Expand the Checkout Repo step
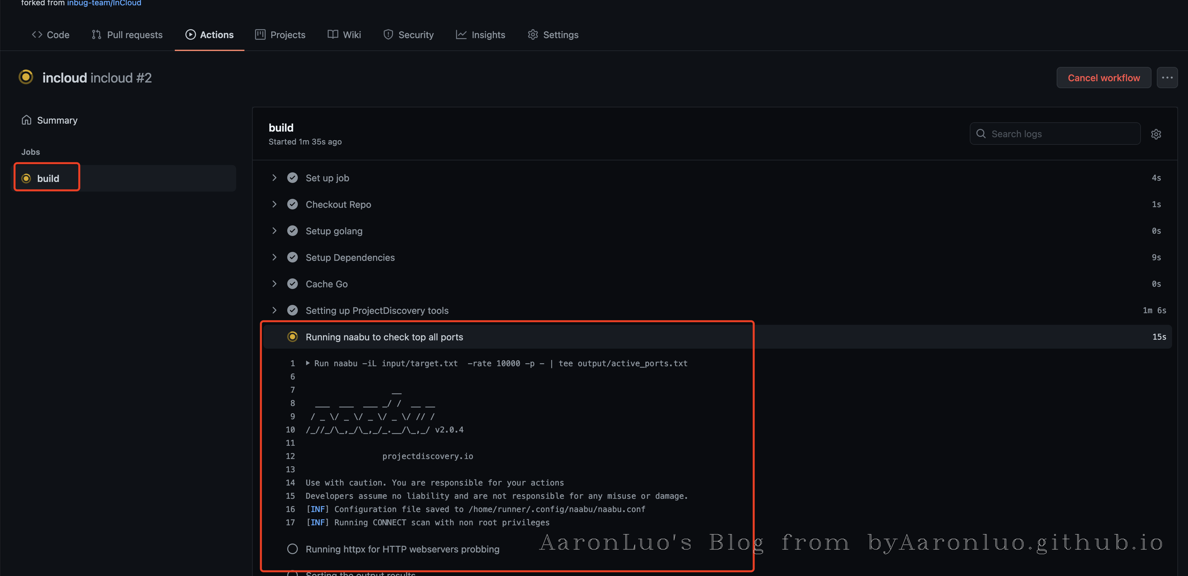The image size is (1188, 576). 274,204
